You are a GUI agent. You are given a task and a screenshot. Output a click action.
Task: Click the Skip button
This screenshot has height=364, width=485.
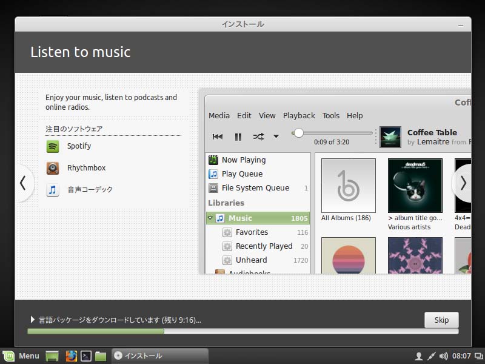pos(441,320)
